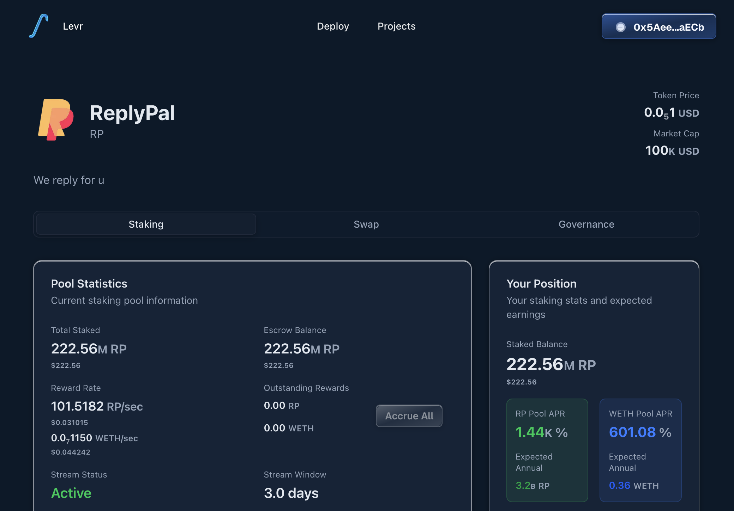Click the ReplyPal project title

132,113
